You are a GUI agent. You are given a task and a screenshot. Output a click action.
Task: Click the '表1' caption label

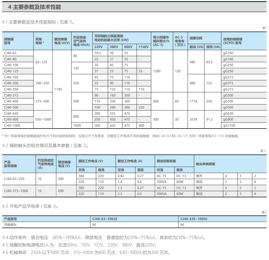coord(264,28)
